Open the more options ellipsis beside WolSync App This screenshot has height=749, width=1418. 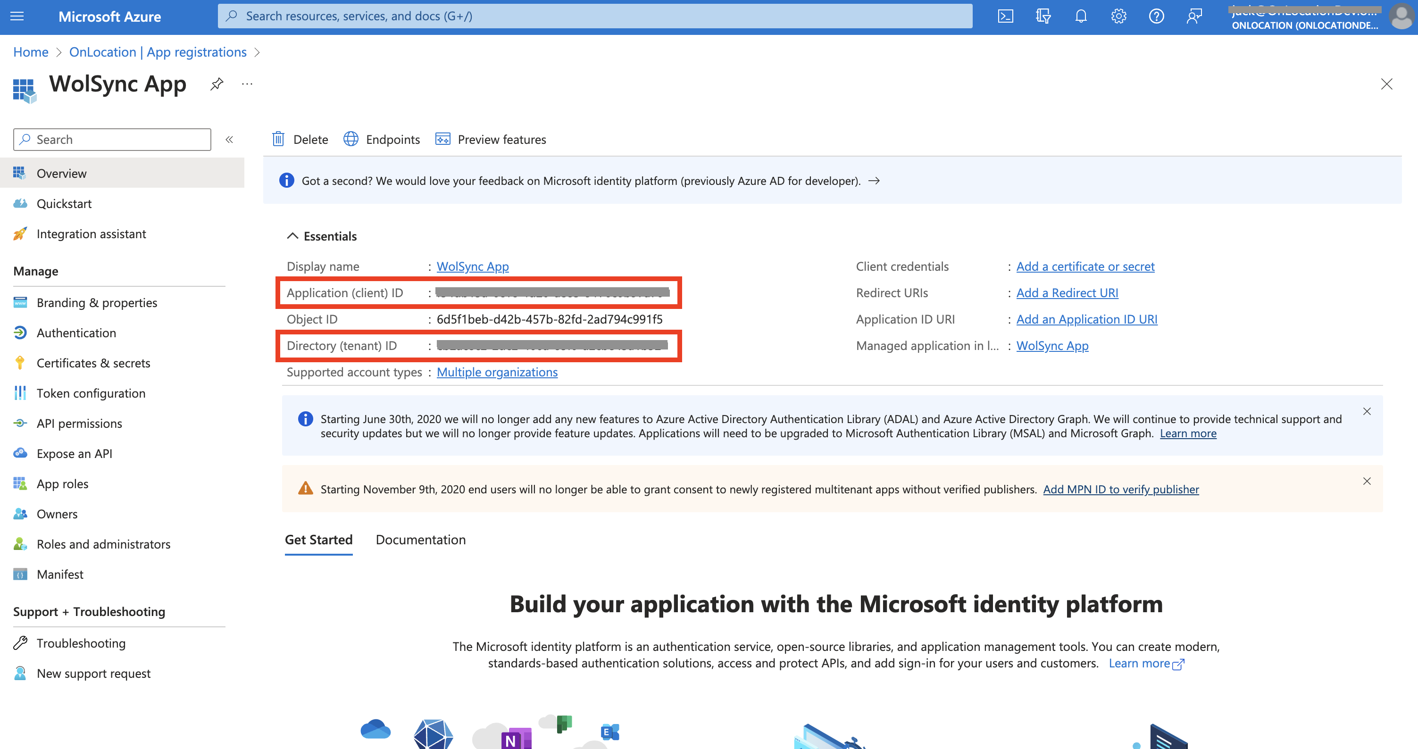pyautogui.click(x=247, y=83)
